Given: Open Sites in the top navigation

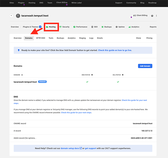Looking at the screenshot, I should click(x=11, y=3).
